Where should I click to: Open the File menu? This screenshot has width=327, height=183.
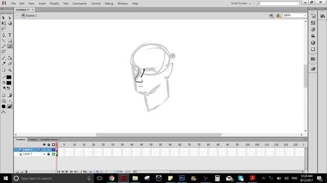pos(13,4)
